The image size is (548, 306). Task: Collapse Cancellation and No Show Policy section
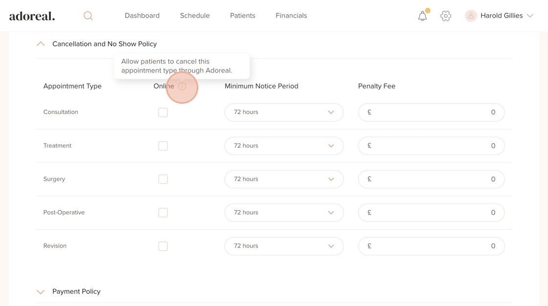click(x=41, y=44)
